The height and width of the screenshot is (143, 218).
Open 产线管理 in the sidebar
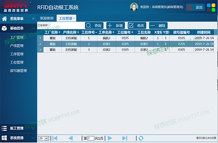(x=17, y=46)
